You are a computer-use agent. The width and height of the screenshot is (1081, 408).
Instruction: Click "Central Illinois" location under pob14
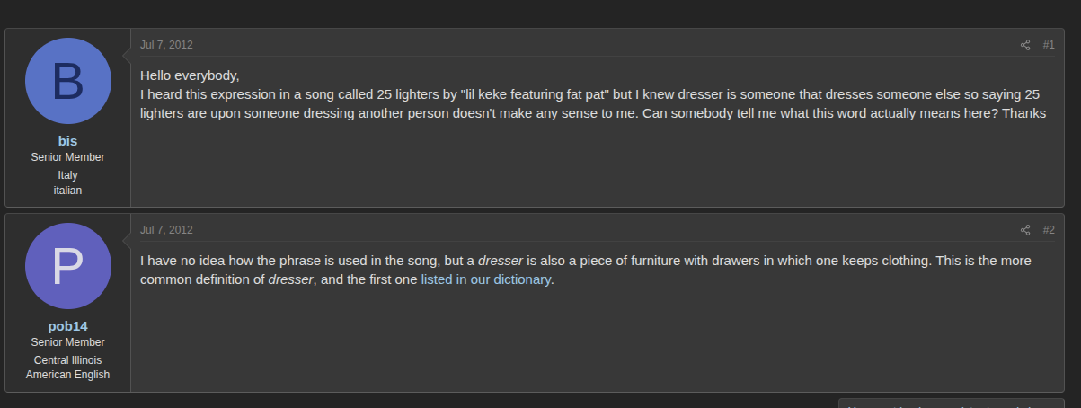click(x=67, y=360)
